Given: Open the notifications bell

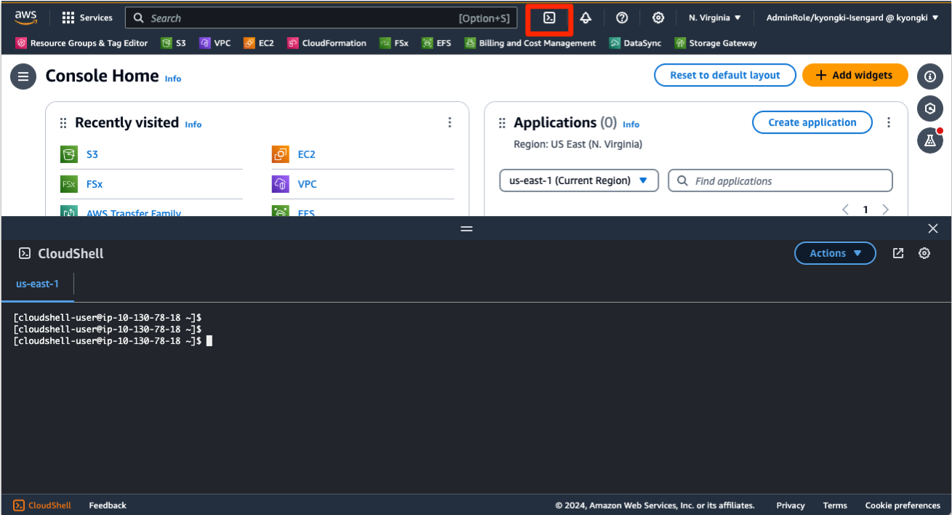Looking at the screenshot, I should point(585,17).
